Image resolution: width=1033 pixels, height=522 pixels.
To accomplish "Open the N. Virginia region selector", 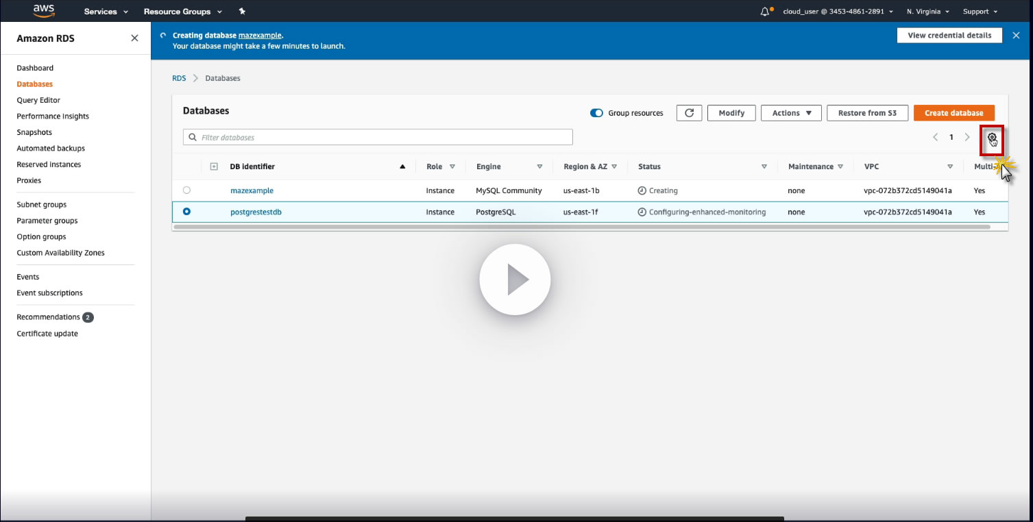I will click(928, 12).
